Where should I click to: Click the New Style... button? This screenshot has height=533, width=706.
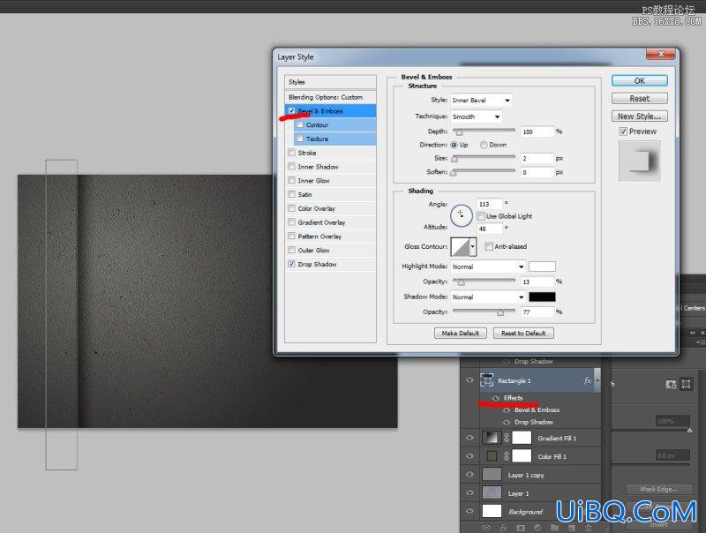point(639,116)
